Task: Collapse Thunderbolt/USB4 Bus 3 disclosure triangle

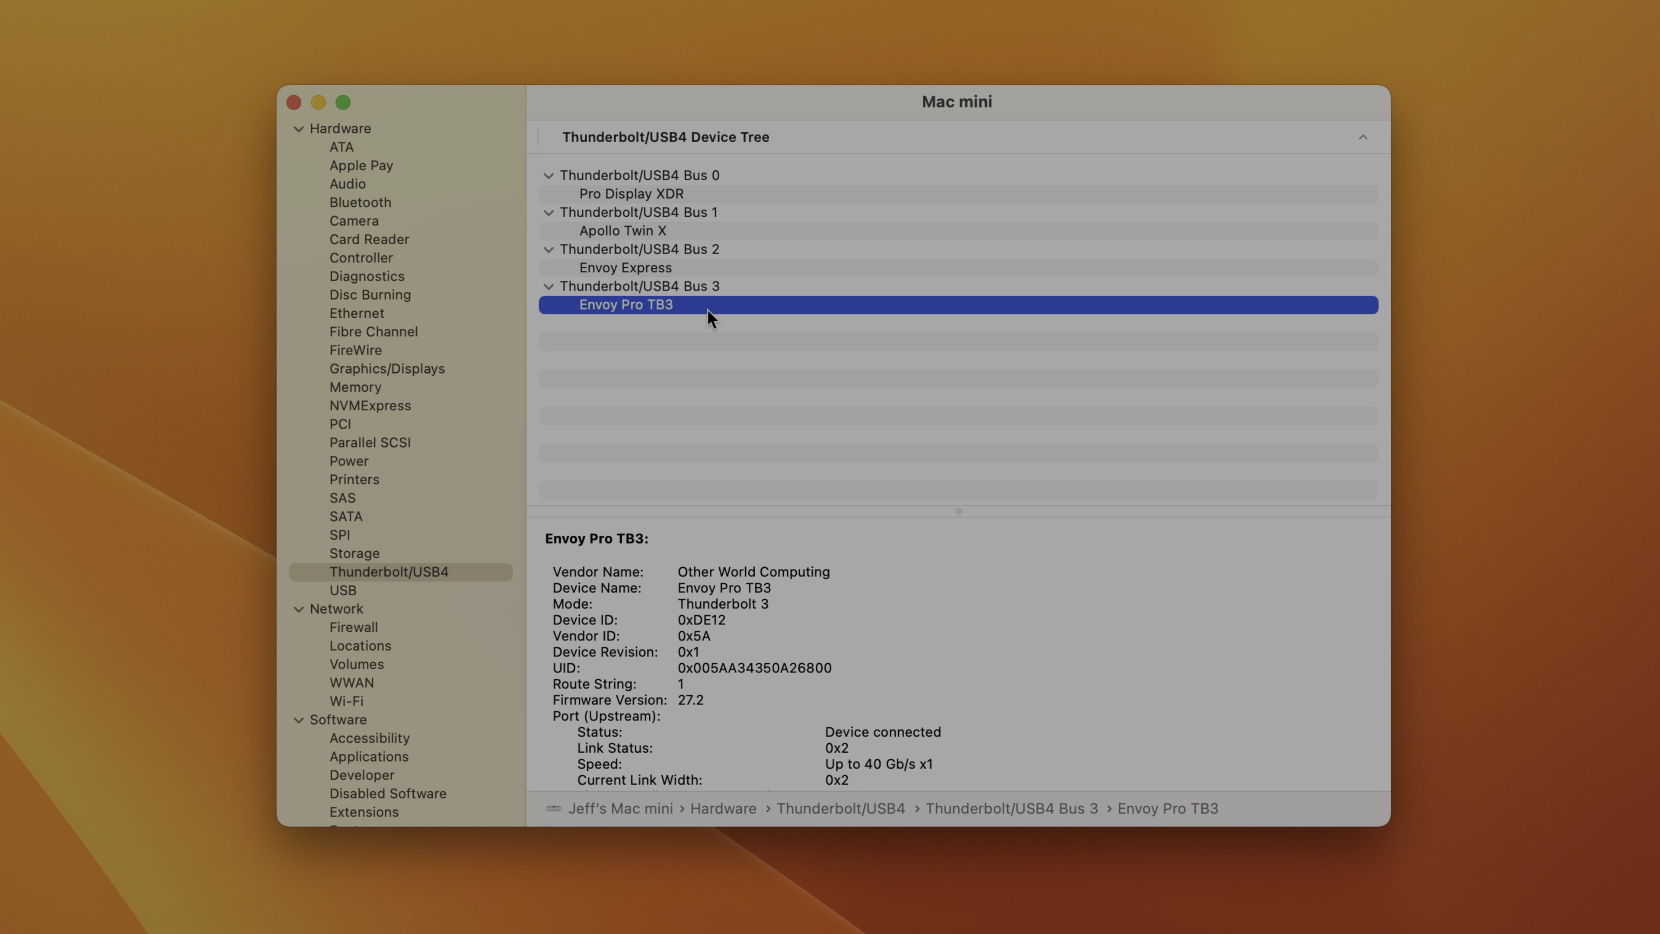Action: tap(549, 286)
